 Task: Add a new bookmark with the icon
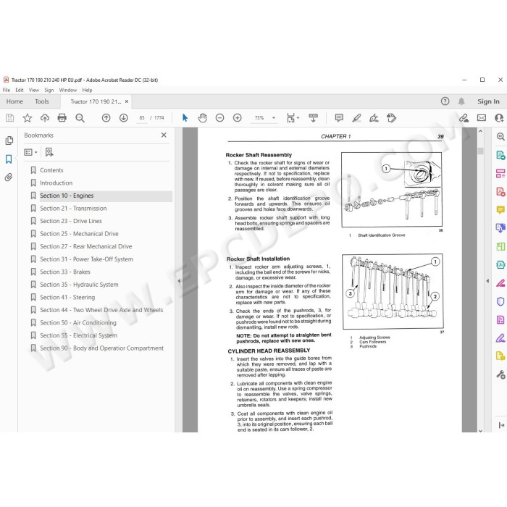tap(49, 152)
